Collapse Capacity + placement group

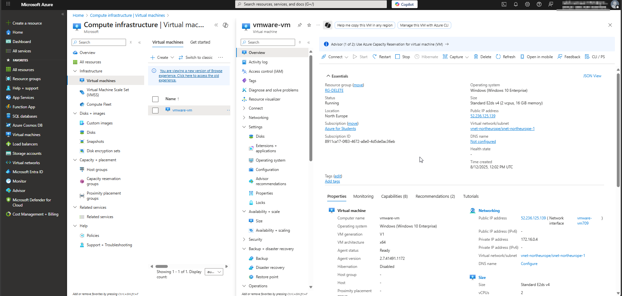click(x=75, y=160)
